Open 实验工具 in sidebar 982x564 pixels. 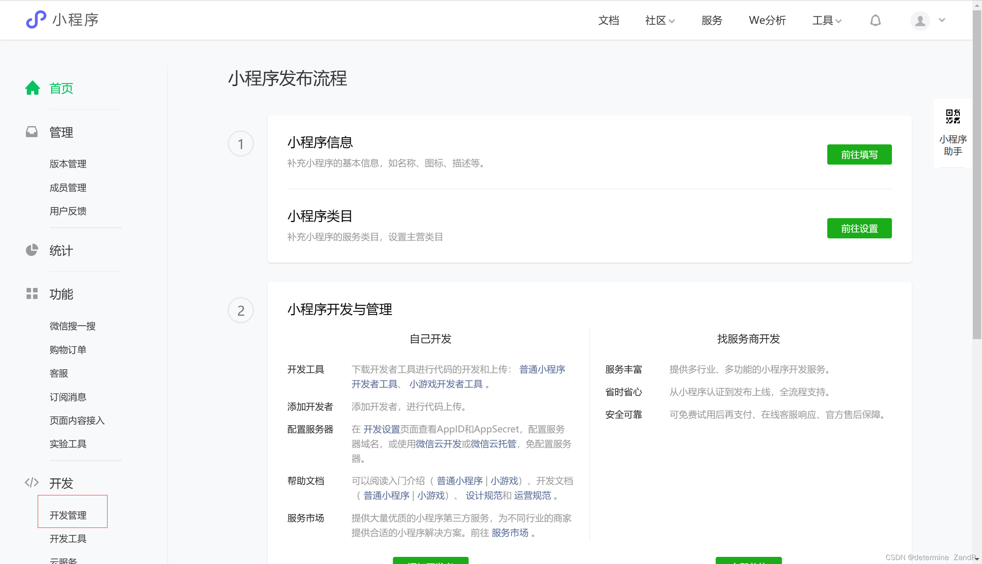(x=68, y=444)
